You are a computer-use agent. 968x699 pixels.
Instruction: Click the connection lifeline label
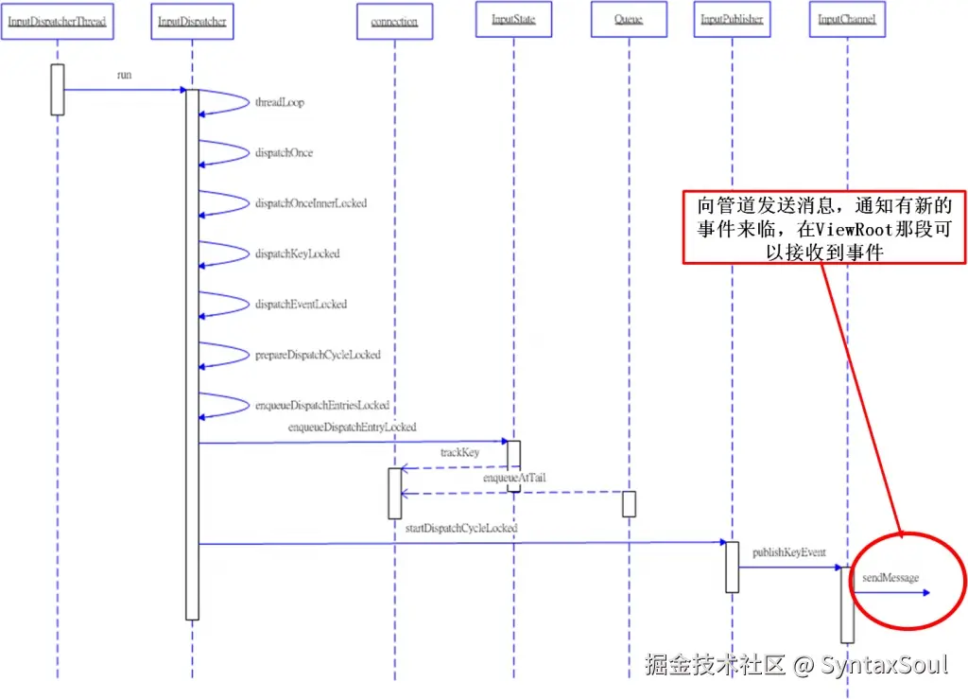click(394, 21)
